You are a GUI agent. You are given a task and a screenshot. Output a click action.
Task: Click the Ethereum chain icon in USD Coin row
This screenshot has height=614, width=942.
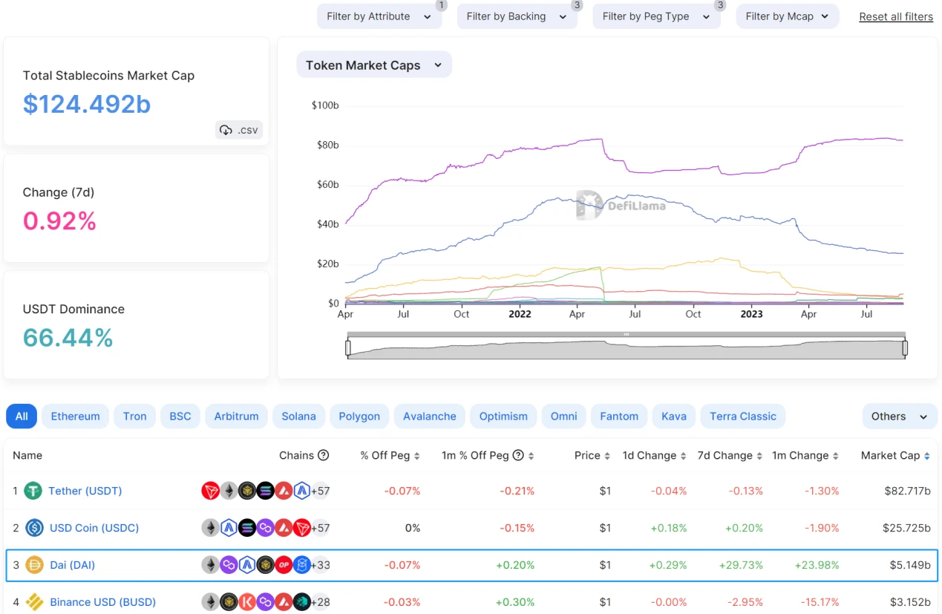click(x=211, y=528)
